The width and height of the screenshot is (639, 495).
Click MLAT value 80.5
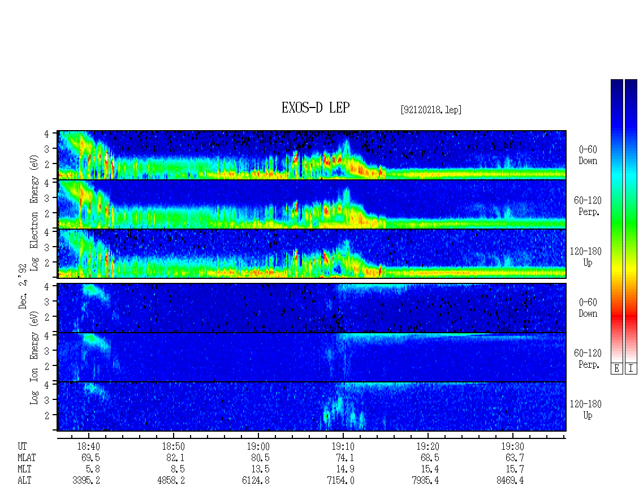click(x=260, y=458)
